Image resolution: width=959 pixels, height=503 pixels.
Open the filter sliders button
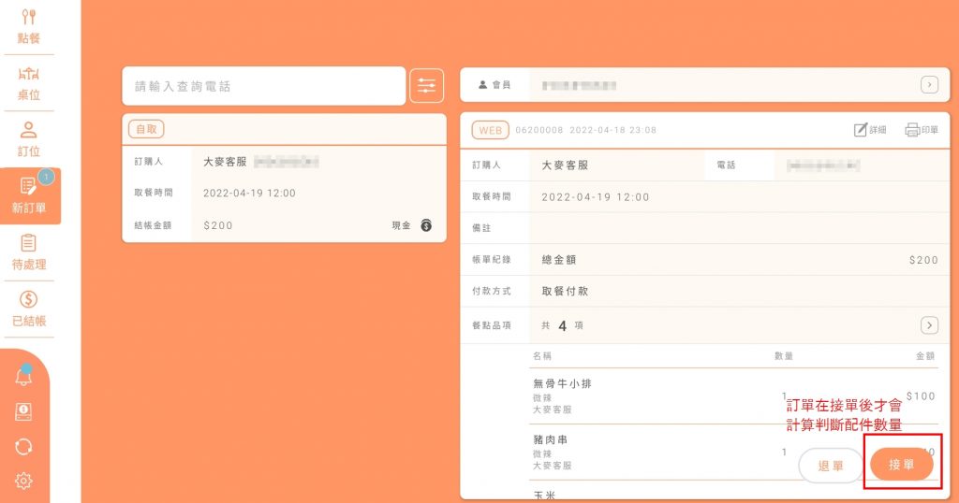pyautogui.click(x=426, y=86)
